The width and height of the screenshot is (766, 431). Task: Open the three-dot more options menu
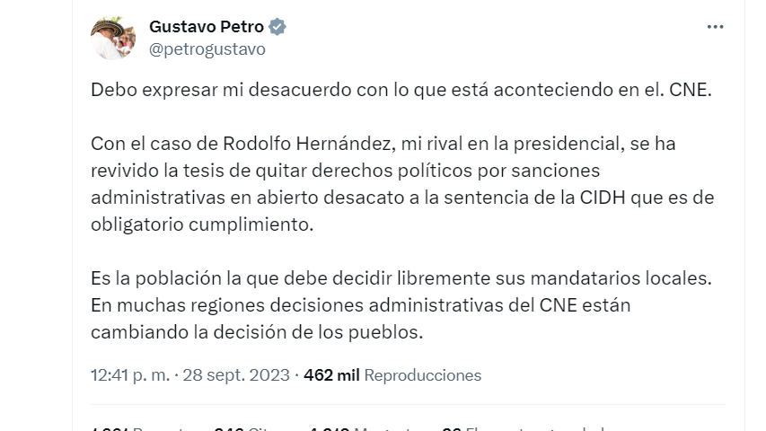(x=715, y=27)
